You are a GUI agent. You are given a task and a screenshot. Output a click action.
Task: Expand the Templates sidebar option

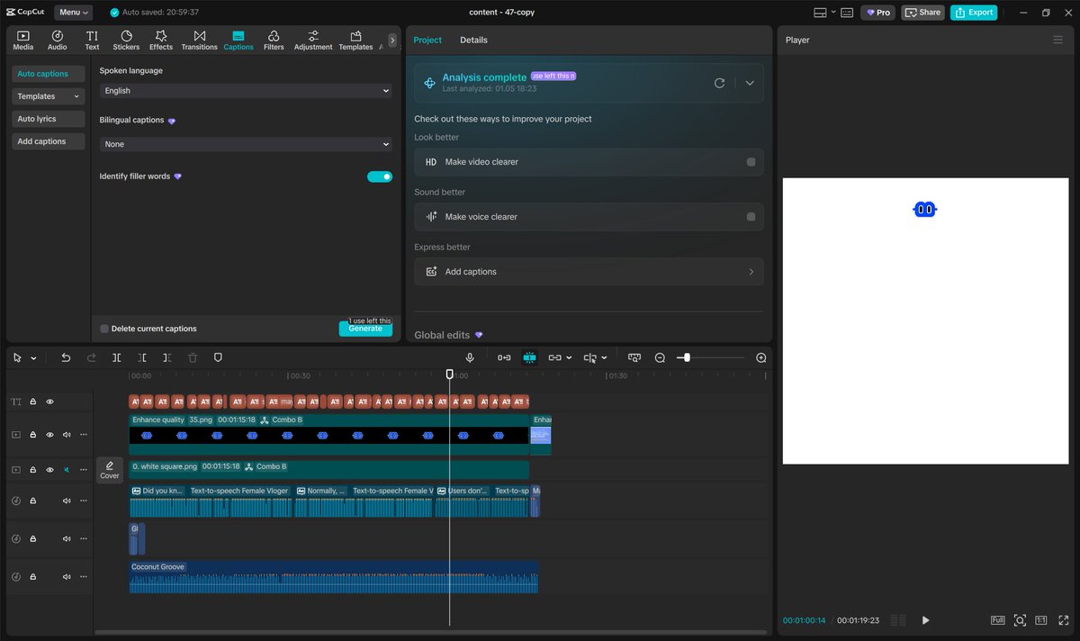point(49,96)
